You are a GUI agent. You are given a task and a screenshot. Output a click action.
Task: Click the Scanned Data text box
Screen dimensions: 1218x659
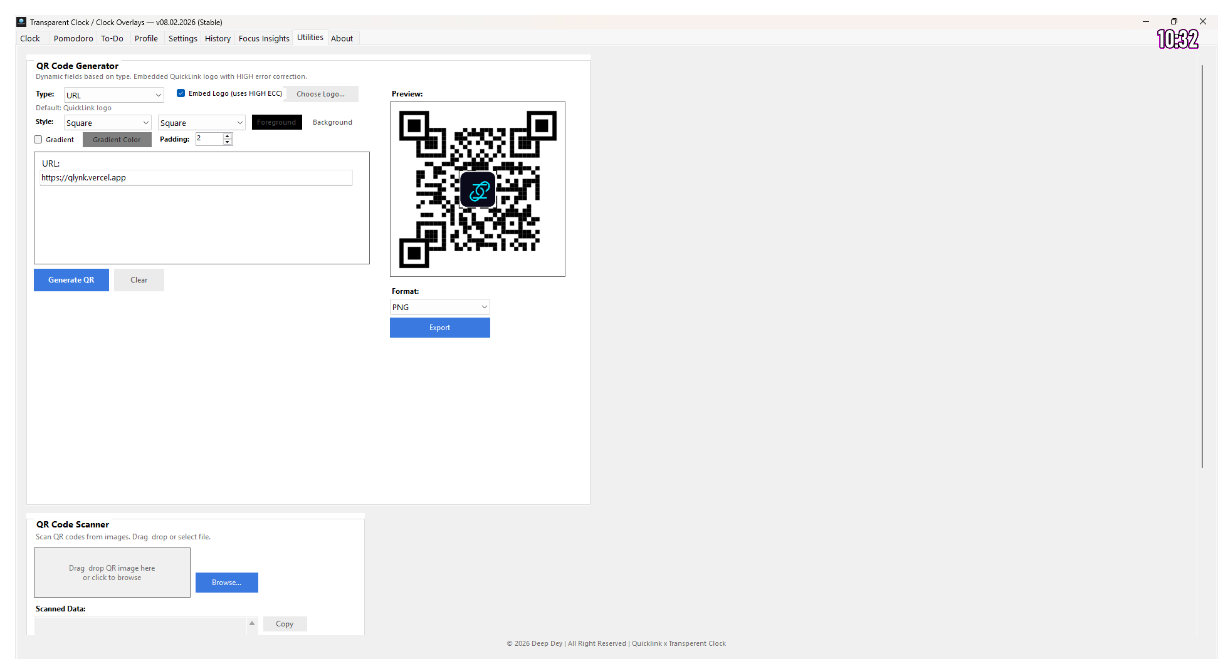pos(141,626)
